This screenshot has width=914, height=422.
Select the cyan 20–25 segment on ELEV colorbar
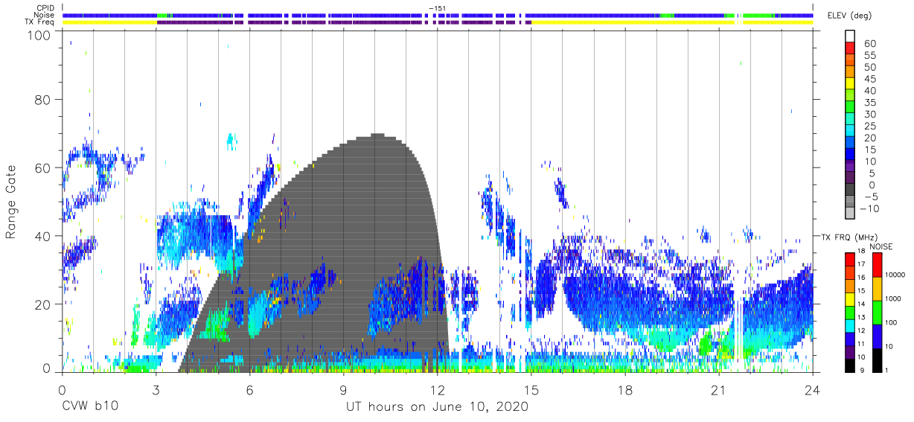(x=850, y=132)
